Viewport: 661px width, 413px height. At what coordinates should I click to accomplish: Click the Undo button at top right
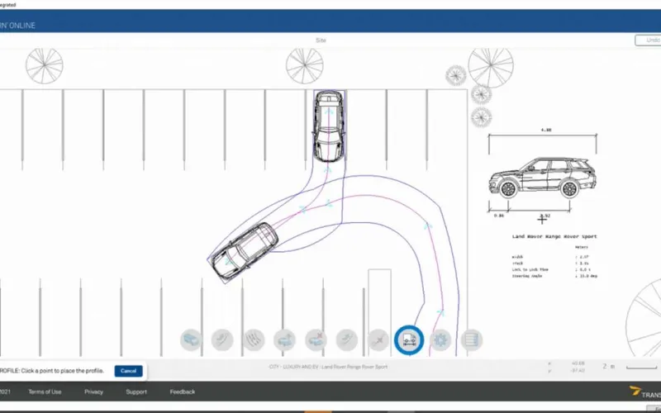[649, 40]
